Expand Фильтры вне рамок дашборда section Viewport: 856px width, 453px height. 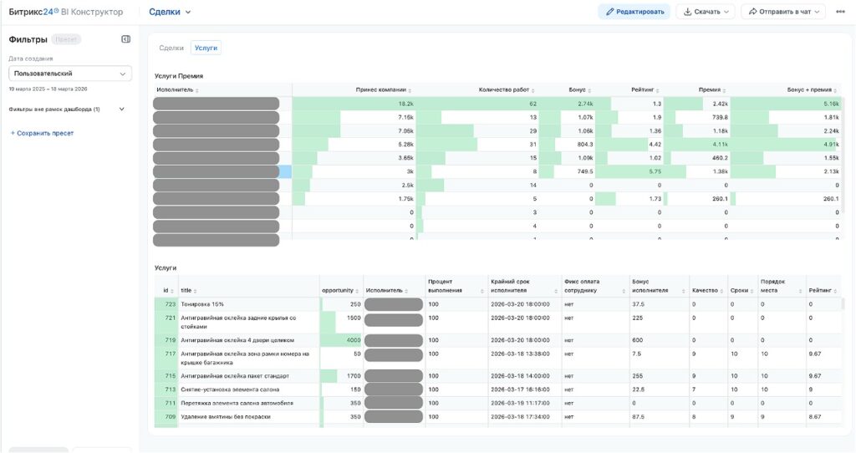coord(122,109)
